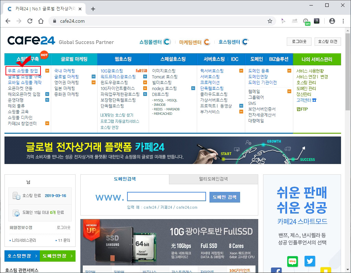Click the browser forward arrow
Screen dimensions: 351x273
click(x=19, y=21)
